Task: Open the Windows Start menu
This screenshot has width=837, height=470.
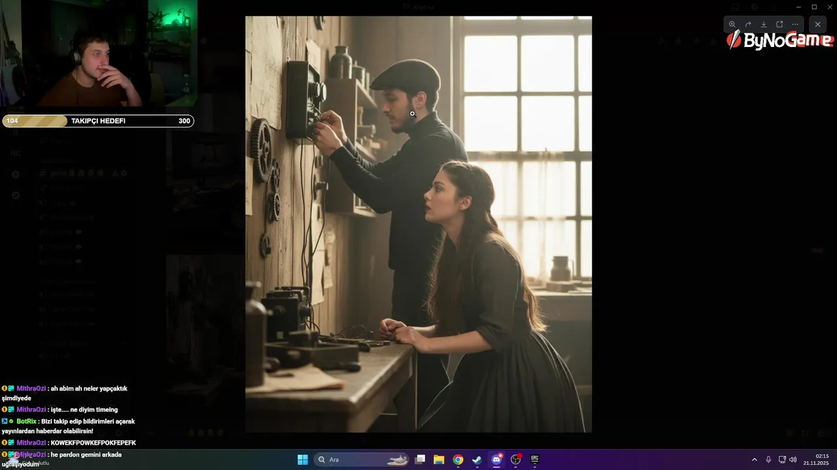Action: (303, 460)
